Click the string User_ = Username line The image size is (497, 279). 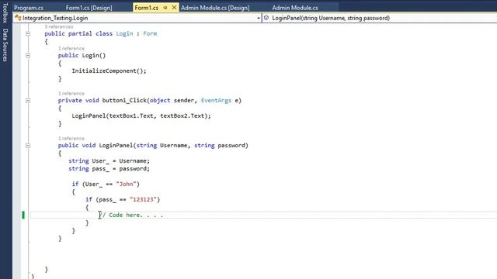click(x=109, y=160)
